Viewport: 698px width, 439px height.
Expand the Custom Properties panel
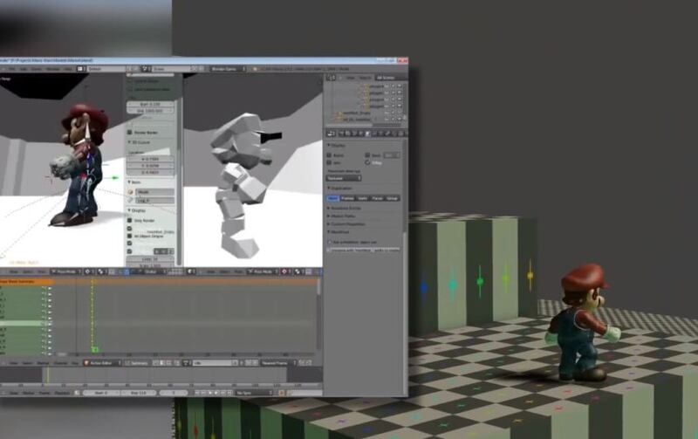[x=346, y=224]
